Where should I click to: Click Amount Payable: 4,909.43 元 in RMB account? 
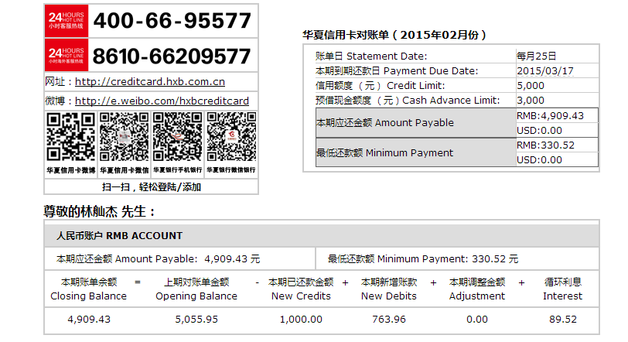[159, 258]
